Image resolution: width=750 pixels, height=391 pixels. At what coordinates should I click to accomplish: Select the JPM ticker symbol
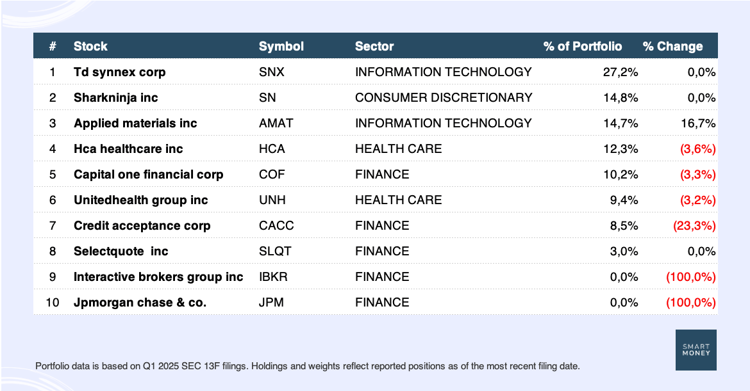tap(271, 302)
